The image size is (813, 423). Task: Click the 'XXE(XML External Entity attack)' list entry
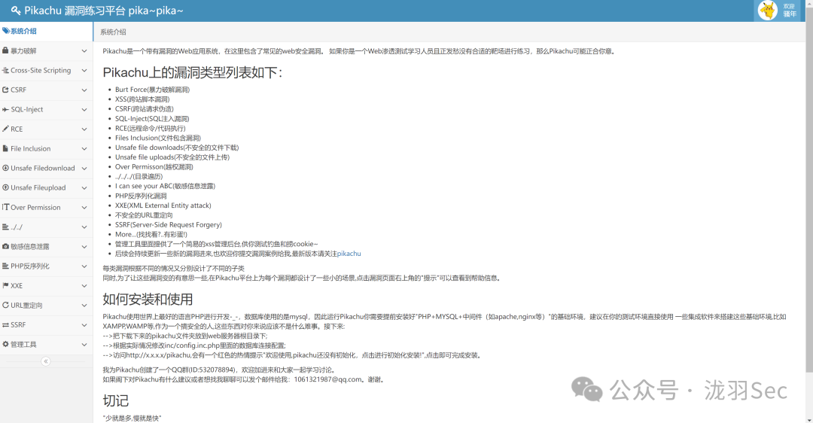(x=163, y=205)
